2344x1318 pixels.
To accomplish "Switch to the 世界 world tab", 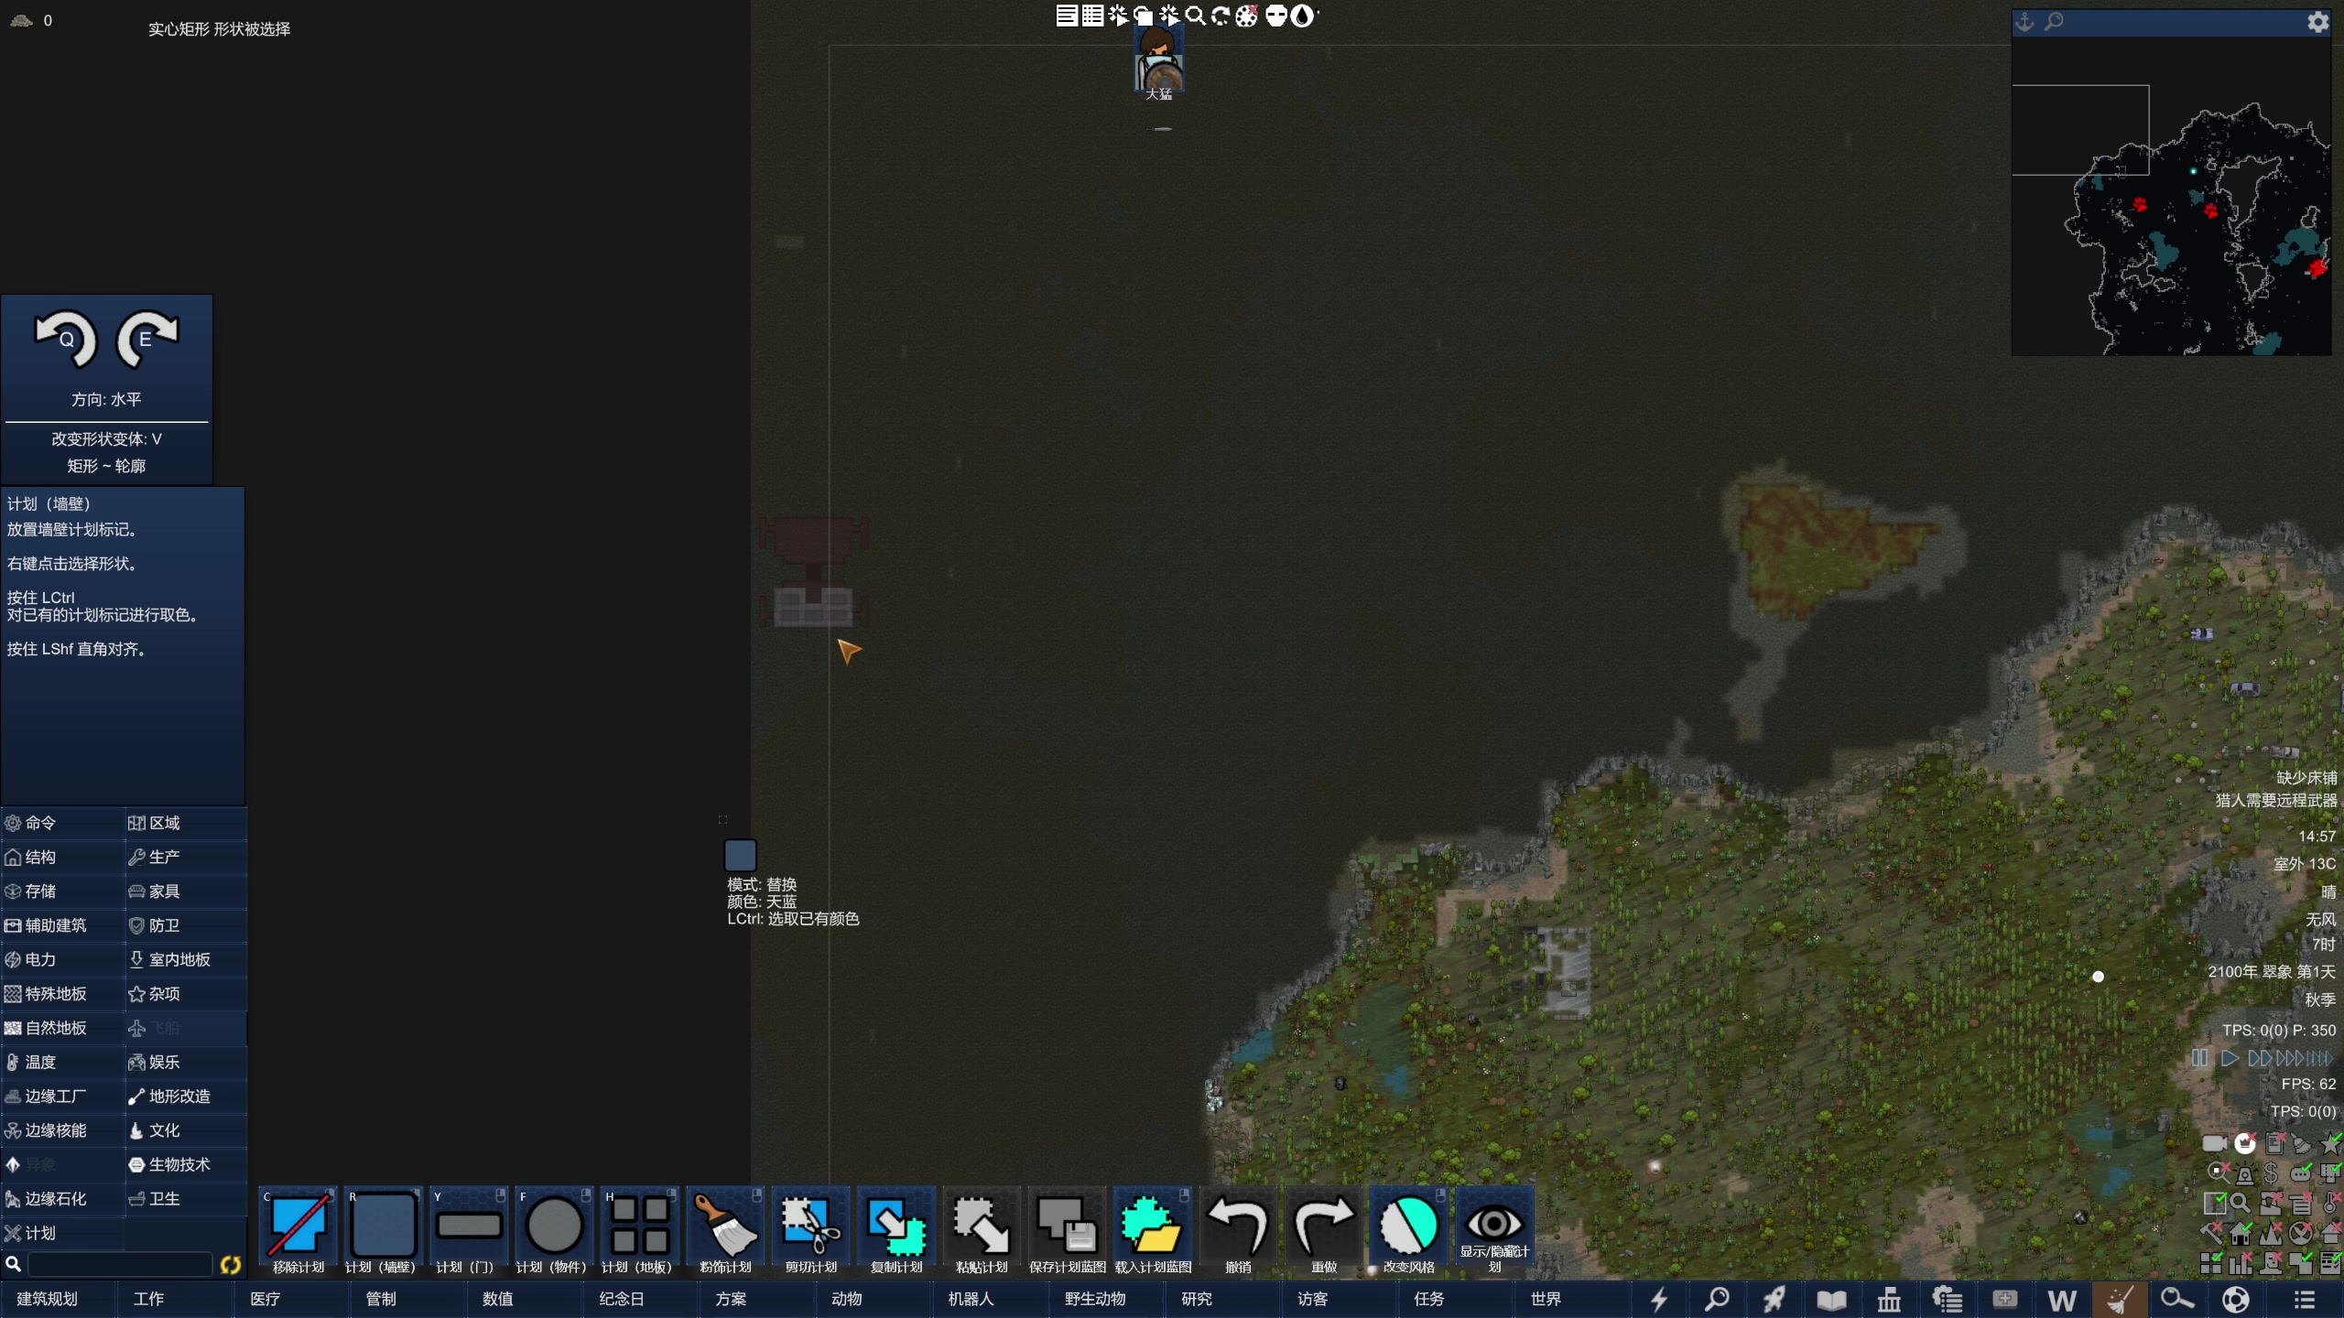I will point(1571,1299).
